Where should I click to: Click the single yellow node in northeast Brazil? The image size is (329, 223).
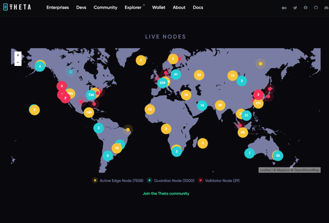128,129
